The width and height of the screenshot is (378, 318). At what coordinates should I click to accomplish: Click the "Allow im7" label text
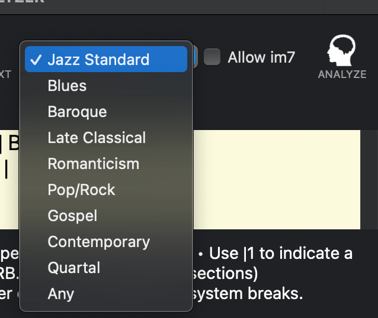[261, 57]
